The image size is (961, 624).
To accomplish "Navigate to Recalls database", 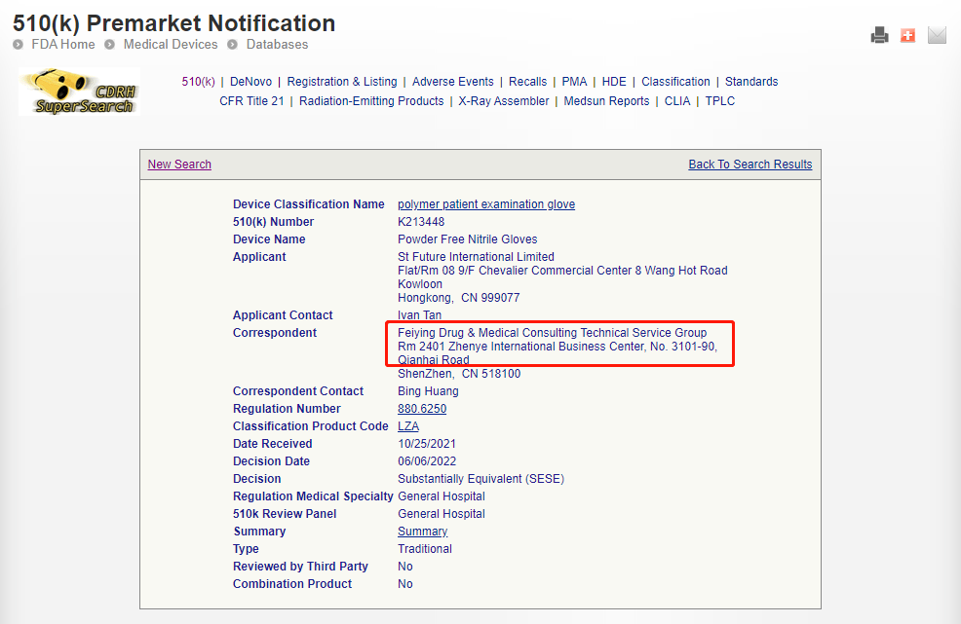I will [x=527, y=82].
